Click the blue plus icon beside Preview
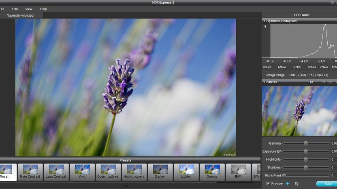The image size is (337, 189). [288, 184]
